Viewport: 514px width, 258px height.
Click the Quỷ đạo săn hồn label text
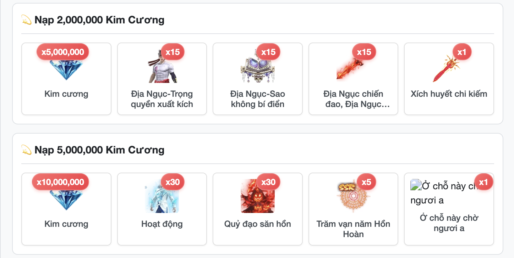258,224
